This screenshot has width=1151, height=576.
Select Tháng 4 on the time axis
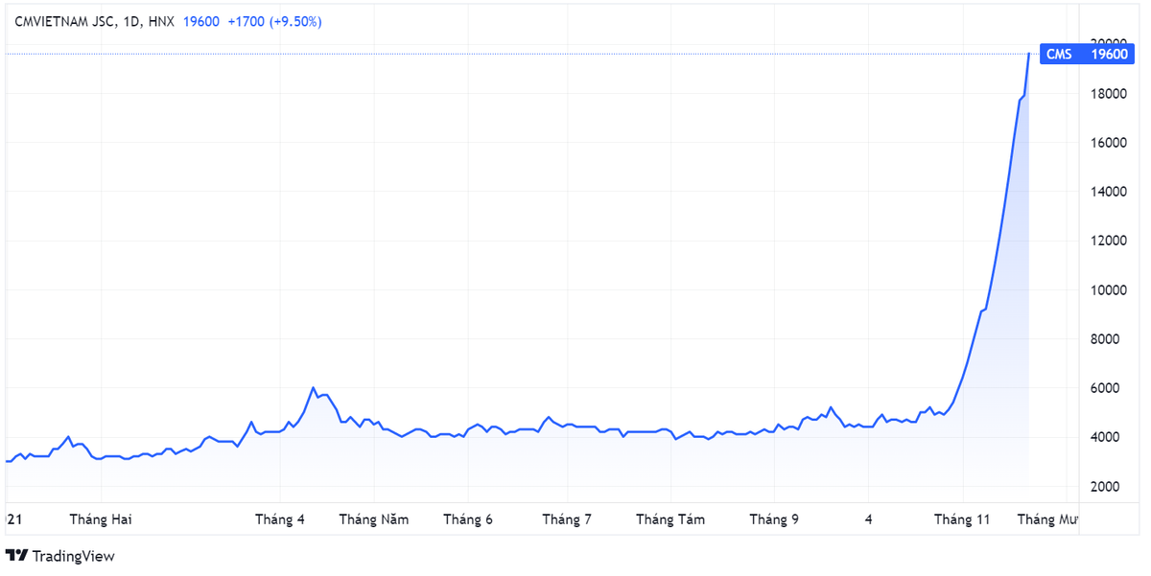coord(279,519)
